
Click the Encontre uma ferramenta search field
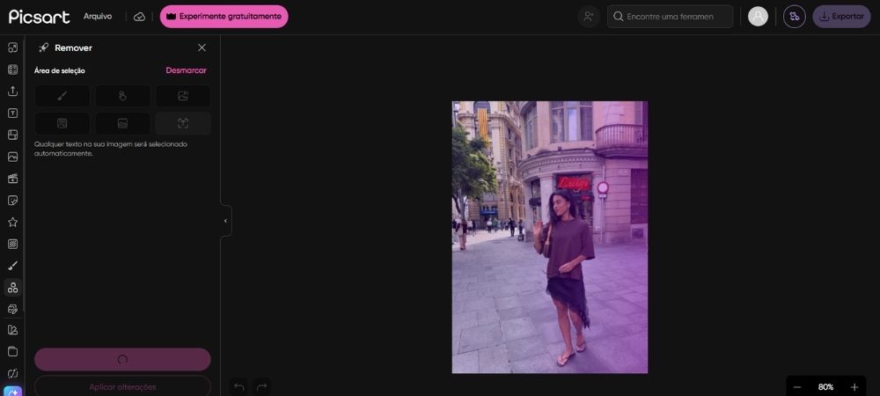(x=670, y=16)
